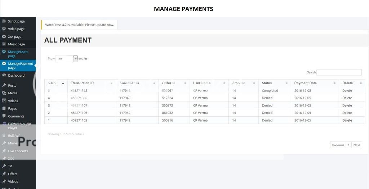369x189 pixels.
Task: Click the gear icon beside Music page
Action: click(4, 44)
